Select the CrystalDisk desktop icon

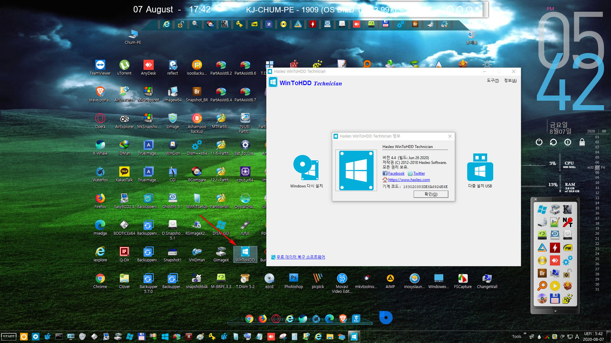[x=245, y=201]
